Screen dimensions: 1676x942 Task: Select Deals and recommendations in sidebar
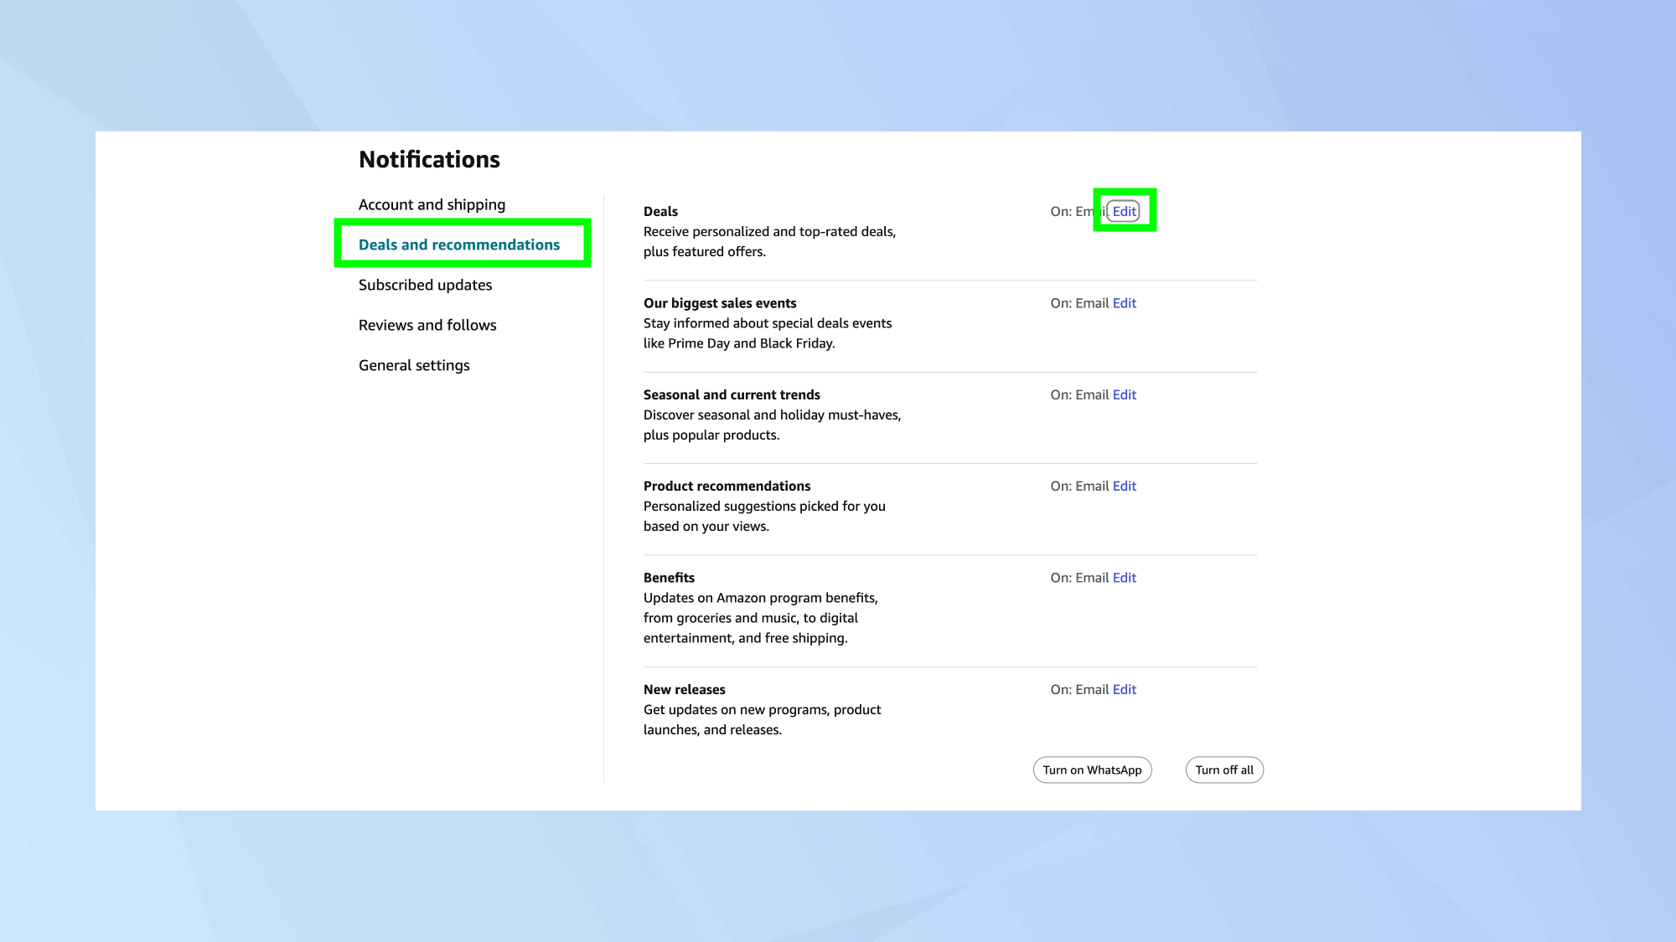click(x=458, y=245)
